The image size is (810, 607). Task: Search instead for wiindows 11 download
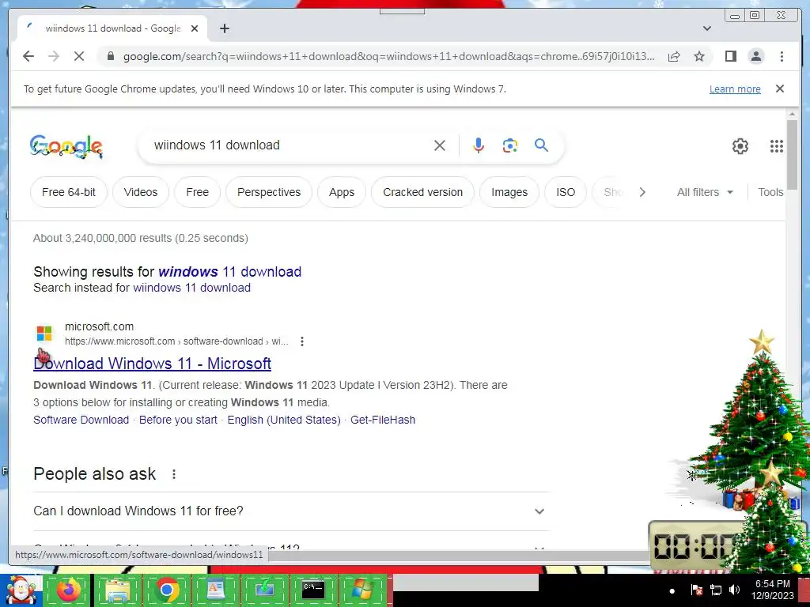(x=191, y=288)
